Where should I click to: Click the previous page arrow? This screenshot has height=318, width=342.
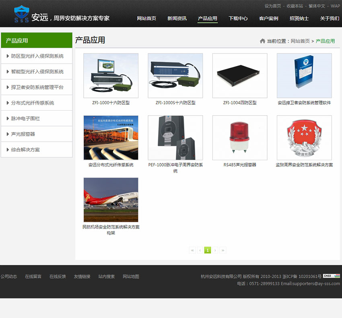[200, 250]
